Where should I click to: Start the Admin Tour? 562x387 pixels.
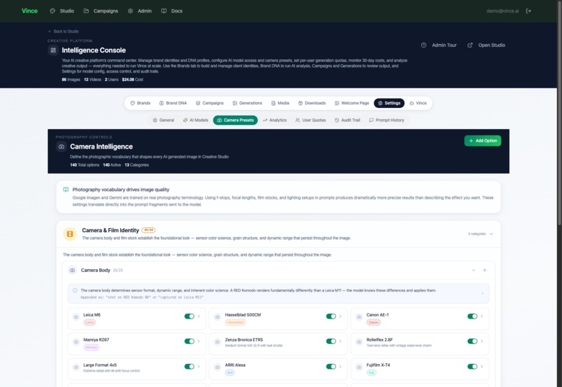[439, 45]
